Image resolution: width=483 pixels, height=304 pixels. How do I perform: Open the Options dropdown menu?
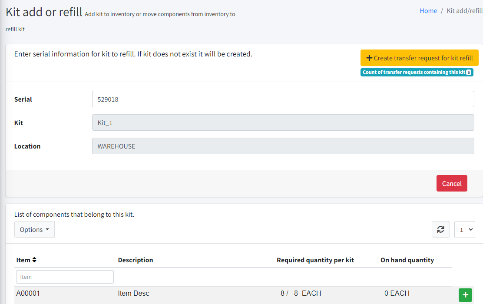[x=34, y=229]
